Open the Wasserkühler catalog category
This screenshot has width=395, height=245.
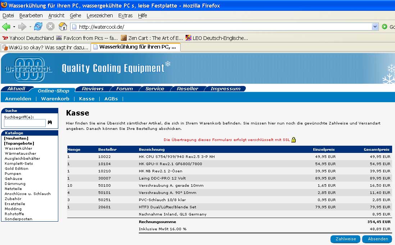point(18,148)
